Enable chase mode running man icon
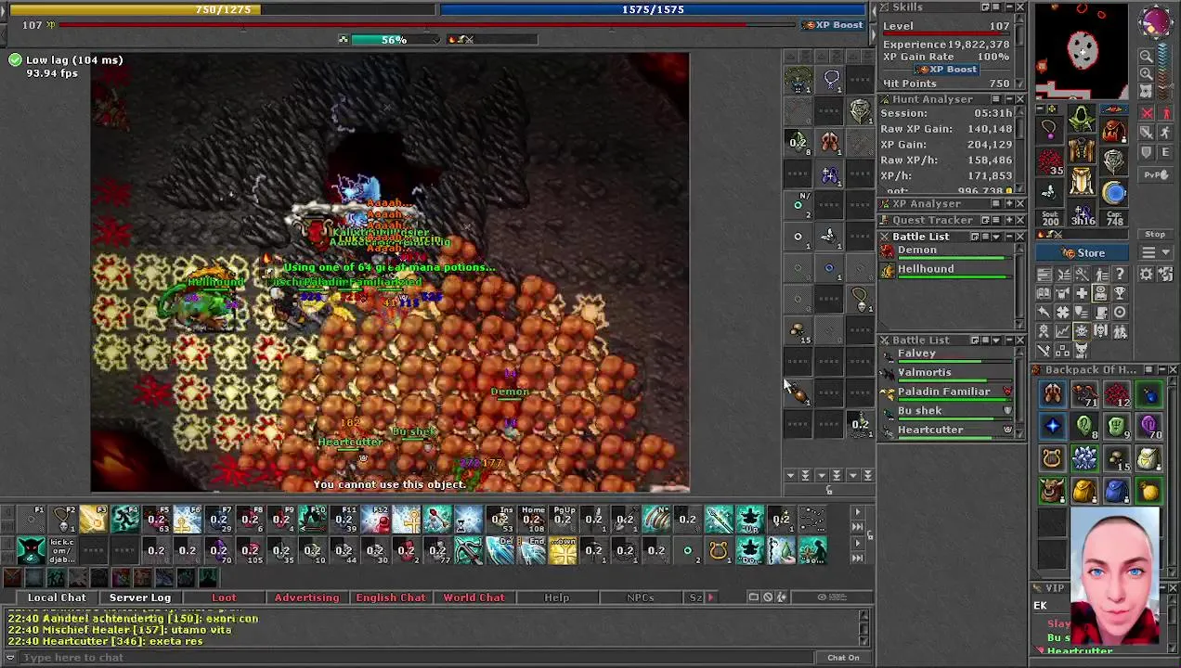Viewport: 1181px width, 668px height. (1166, 132)
